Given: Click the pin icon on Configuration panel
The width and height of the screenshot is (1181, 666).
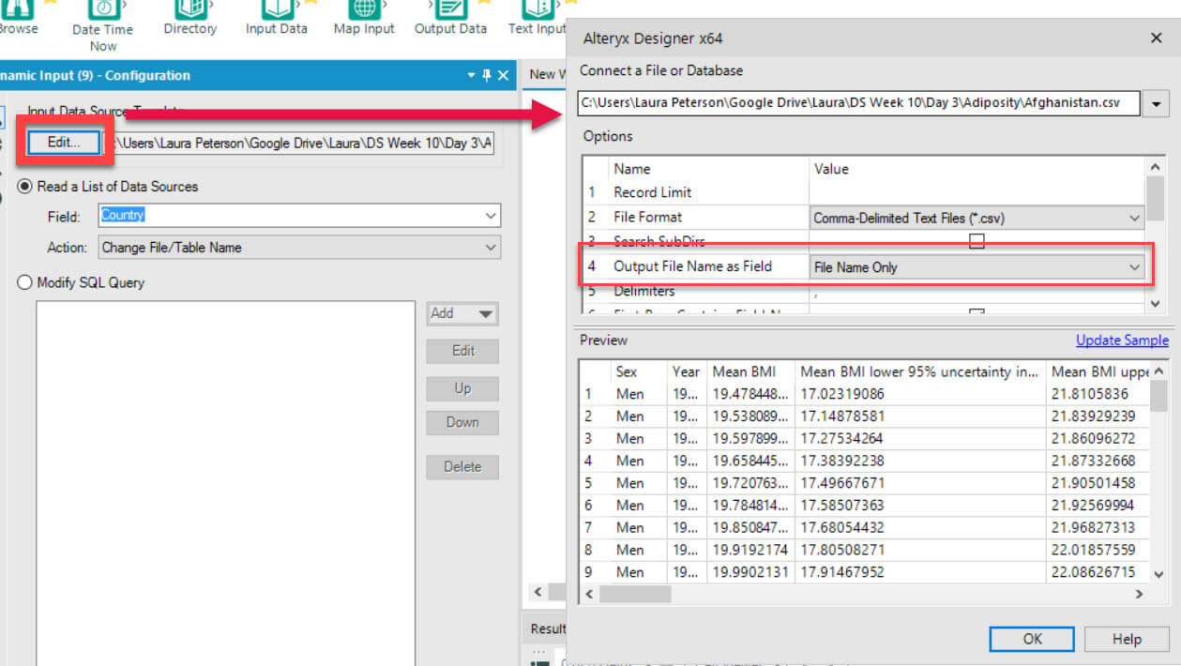Looking at the screenshot, I should coord(486,76).
